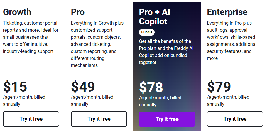Click the Growth plan description text
The height and width of the screenshot is (131, 267).
(31, 37)
